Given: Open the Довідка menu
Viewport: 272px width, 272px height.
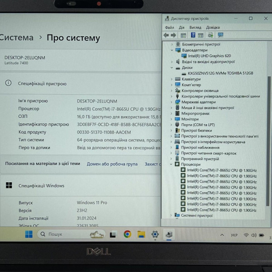Looking at the screenshot, I should pyautogui.click(x=213, y=27).
